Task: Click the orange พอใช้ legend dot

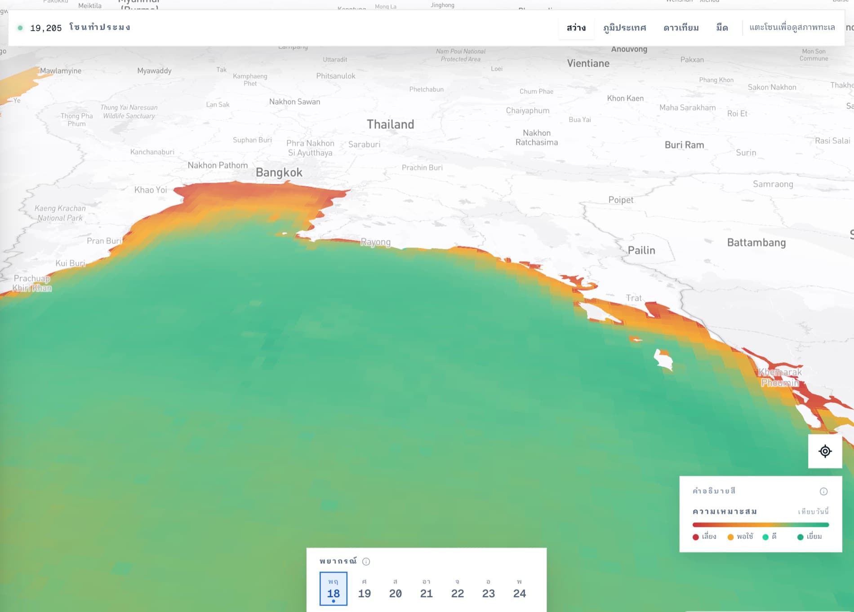Action: 730,537
